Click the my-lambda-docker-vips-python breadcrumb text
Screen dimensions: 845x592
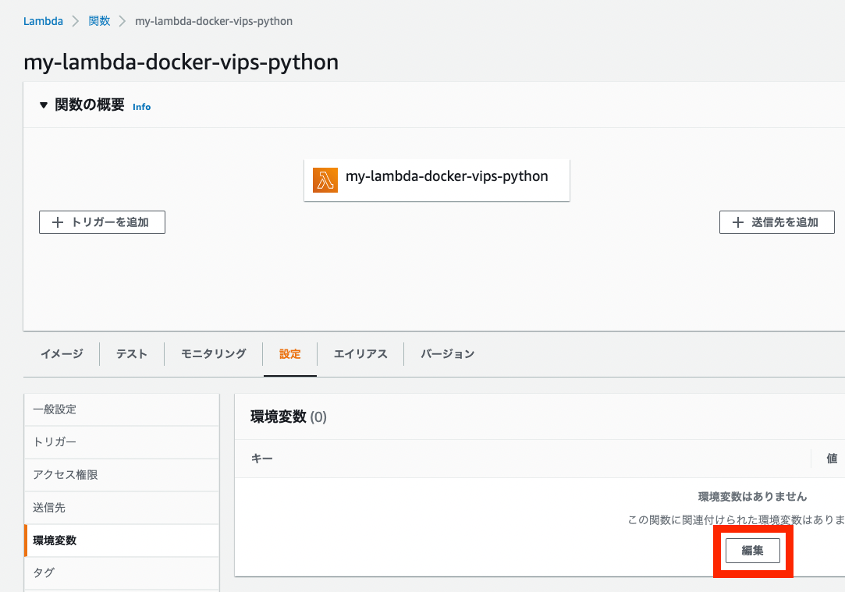click(x=214, y=21)
